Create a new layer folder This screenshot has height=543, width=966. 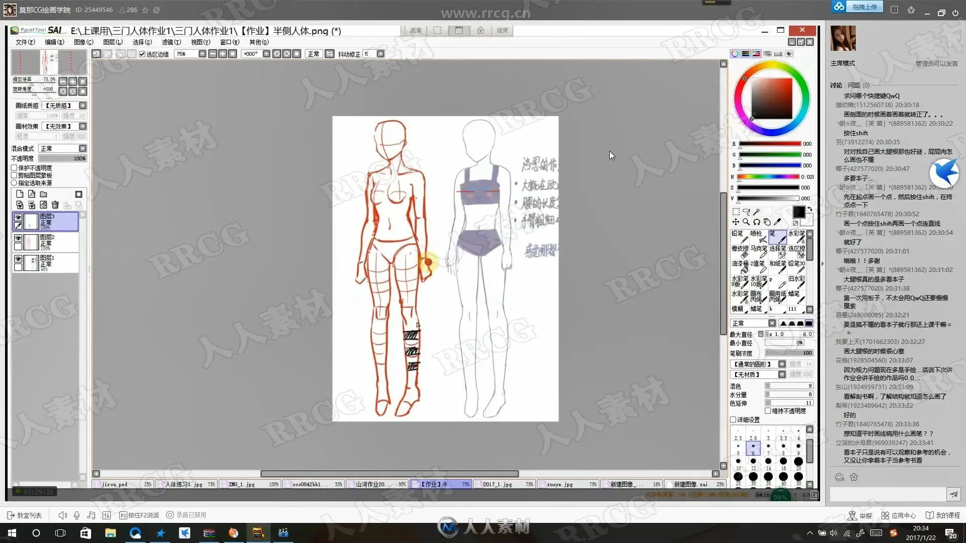point(44,194)
